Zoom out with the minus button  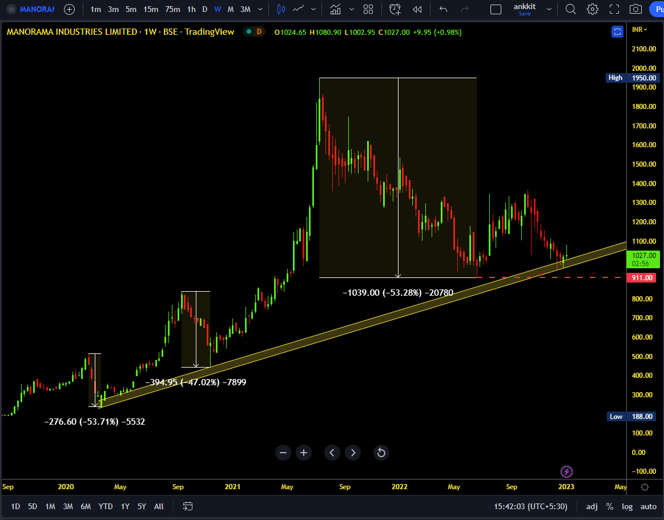(x=283, y=453)
